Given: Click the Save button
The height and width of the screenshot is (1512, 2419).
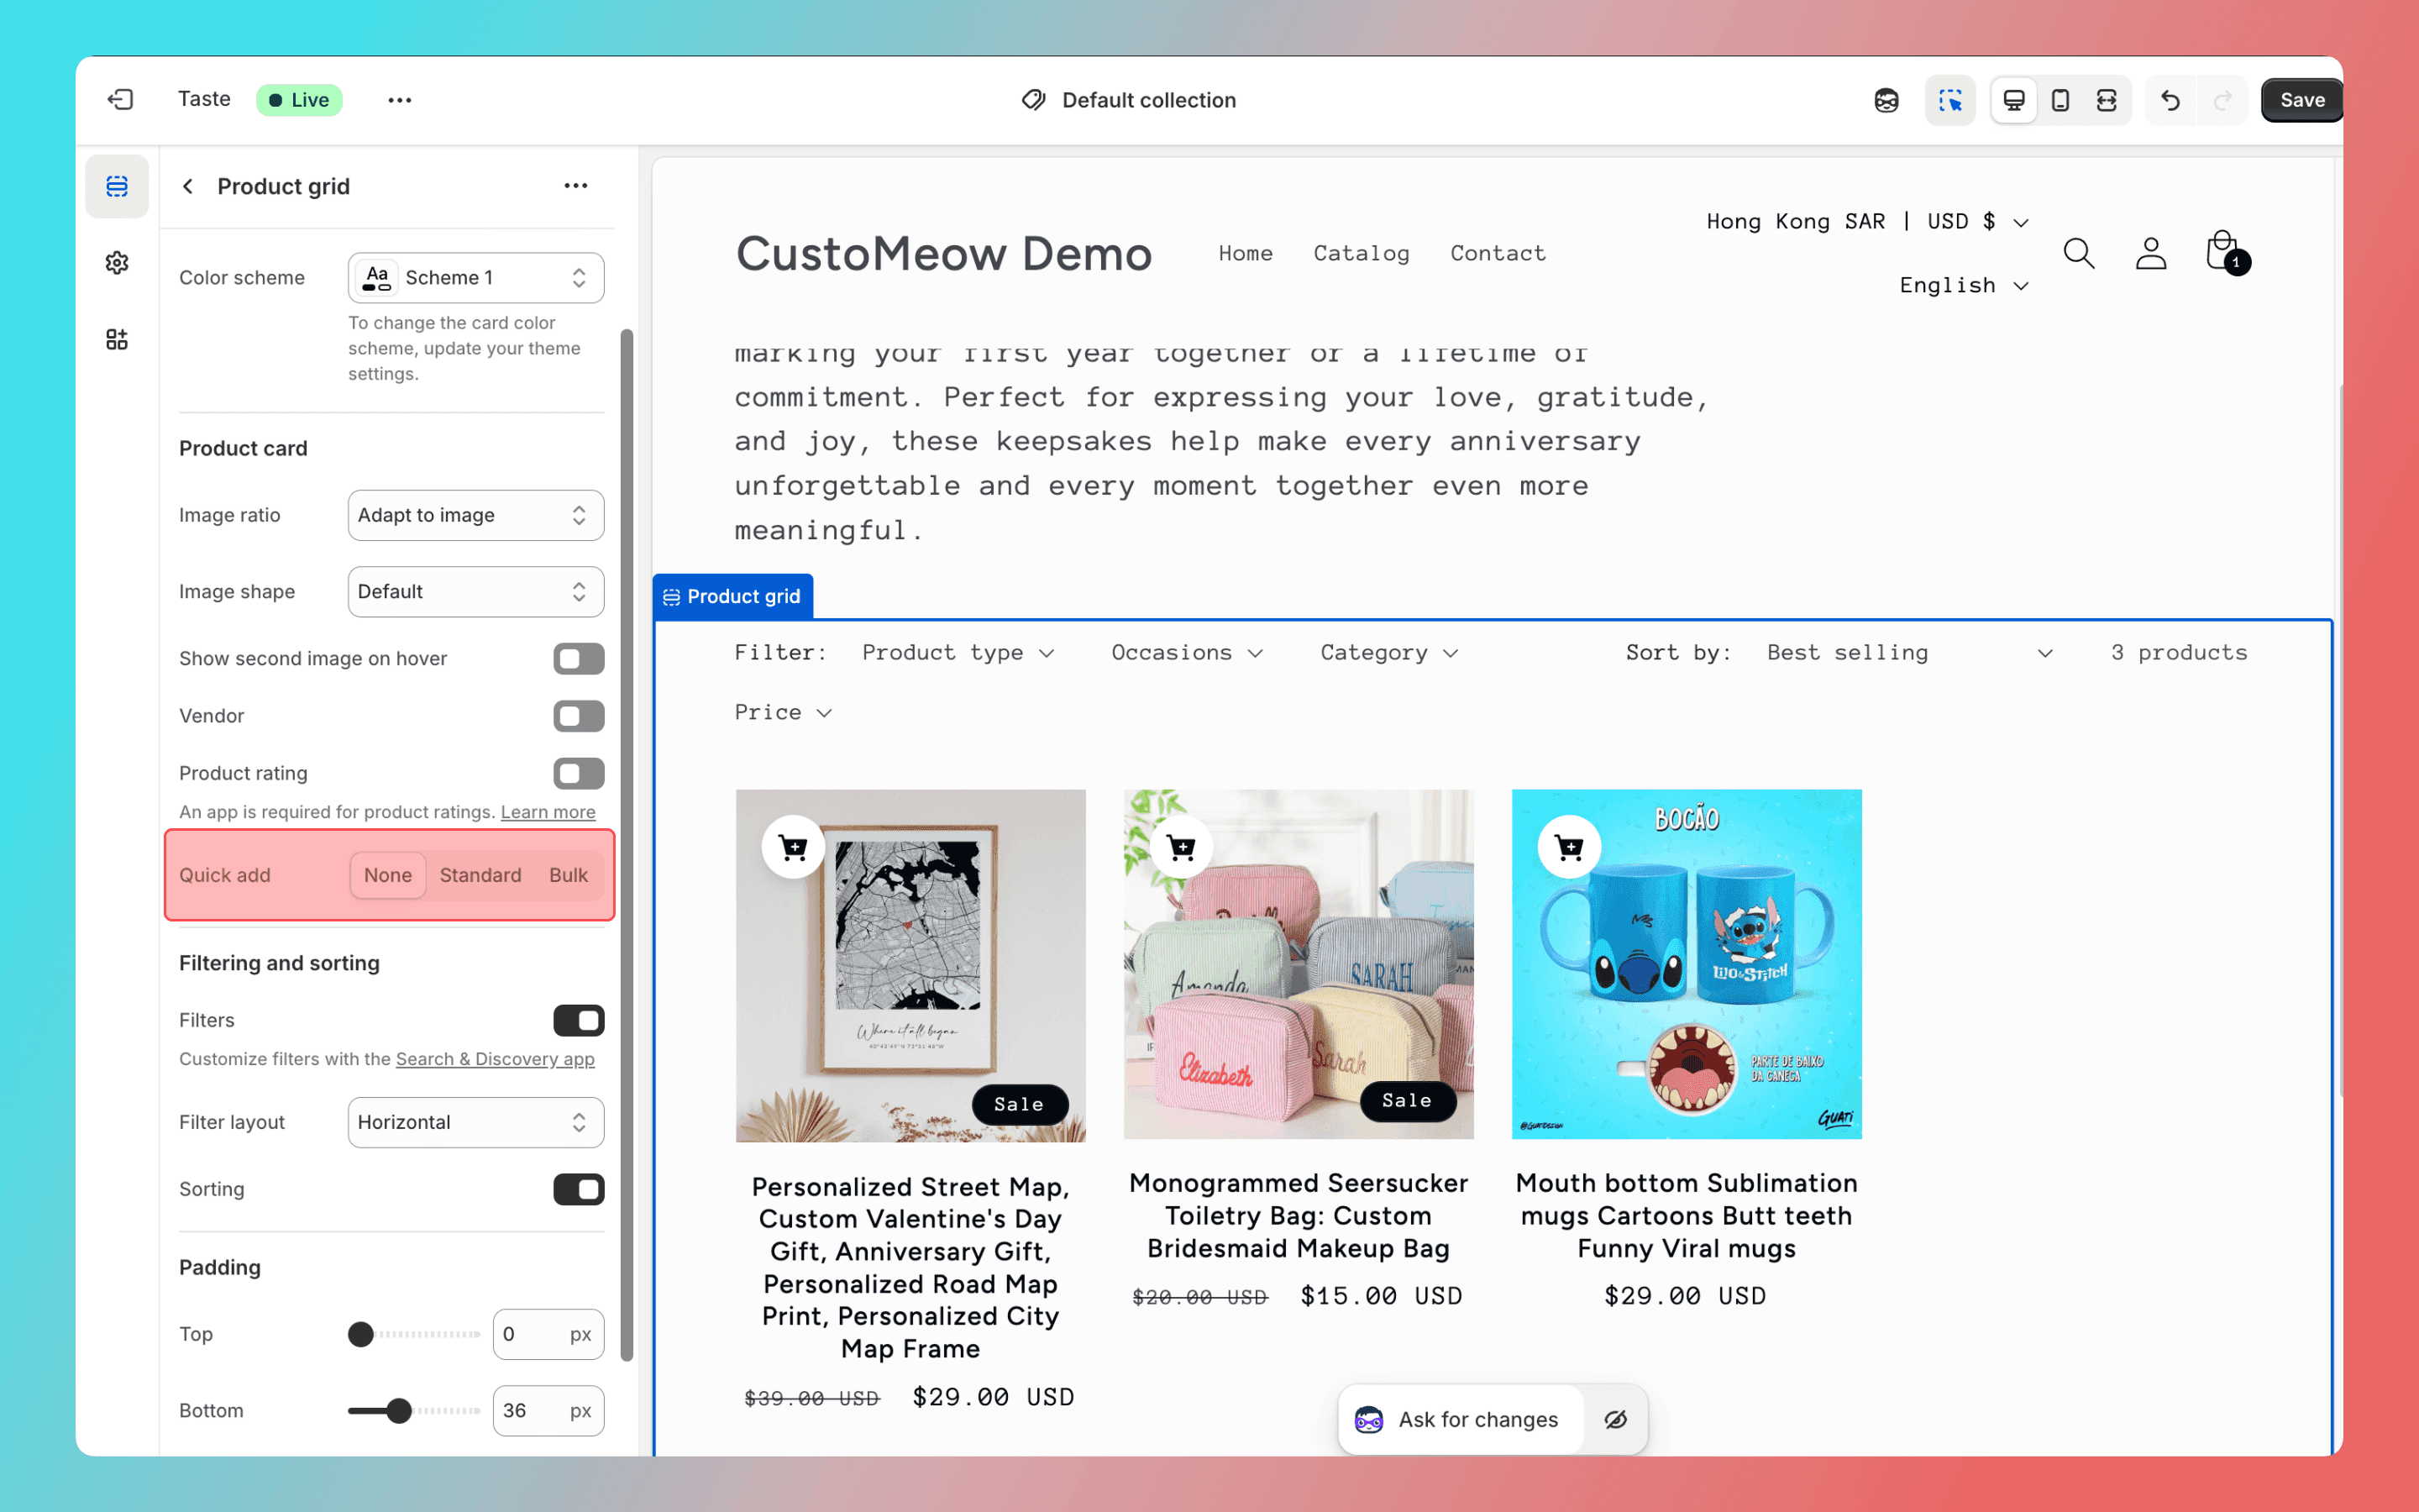Looking at the screenshot, I should (2301, 100).
